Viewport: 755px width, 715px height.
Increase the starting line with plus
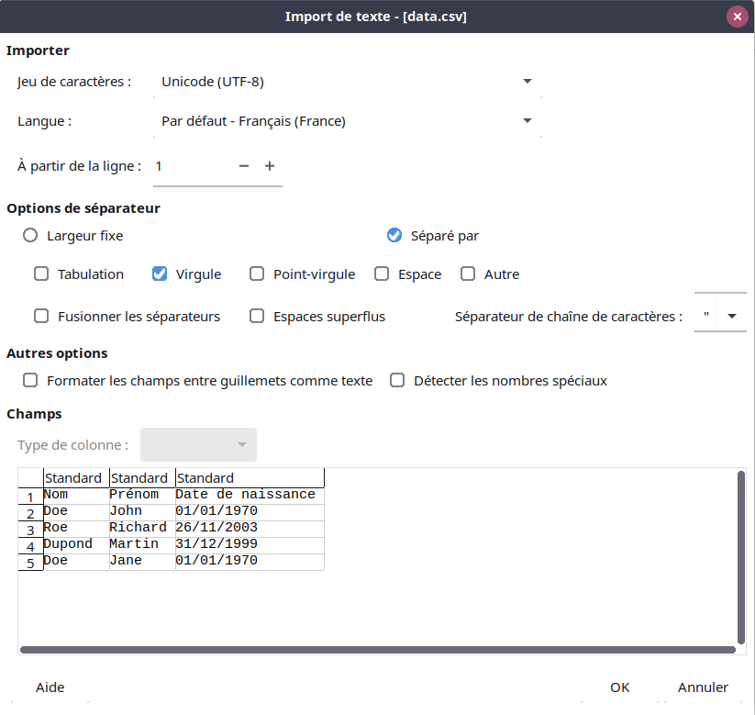tap(270, 166)
